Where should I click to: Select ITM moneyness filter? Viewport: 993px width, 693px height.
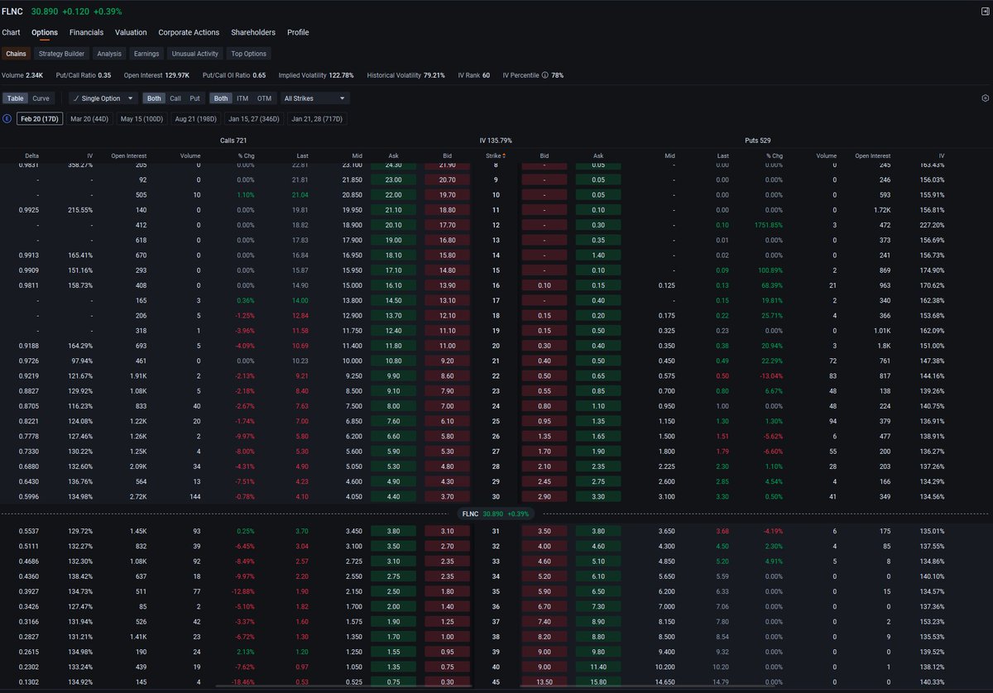242,98
